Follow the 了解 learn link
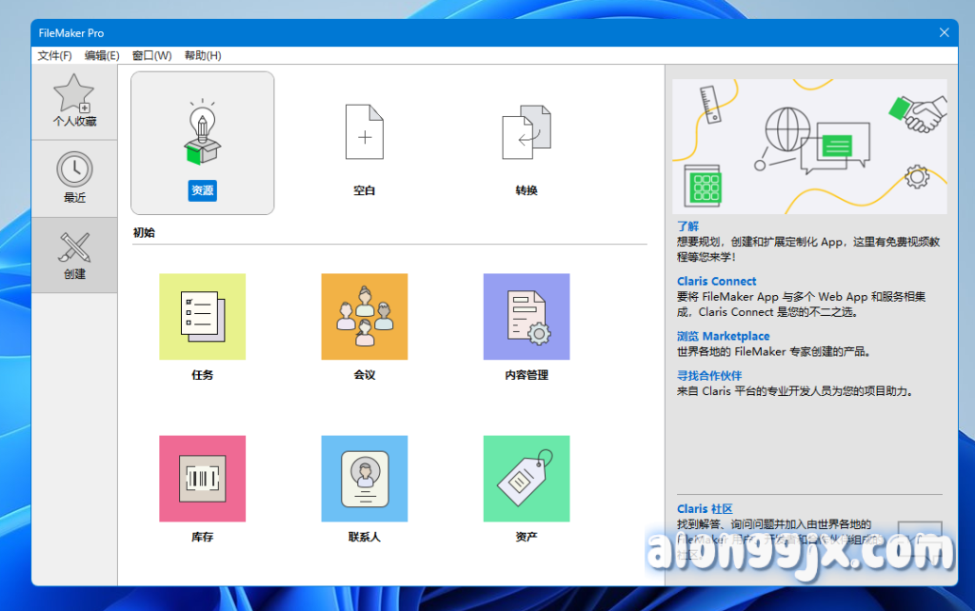 pos(687,227)
